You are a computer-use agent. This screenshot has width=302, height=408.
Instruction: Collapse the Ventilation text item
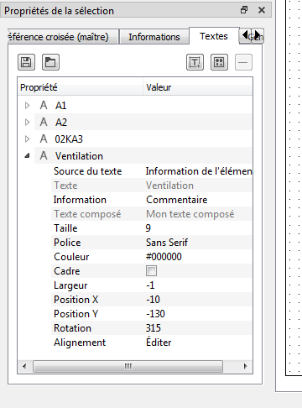27,156
